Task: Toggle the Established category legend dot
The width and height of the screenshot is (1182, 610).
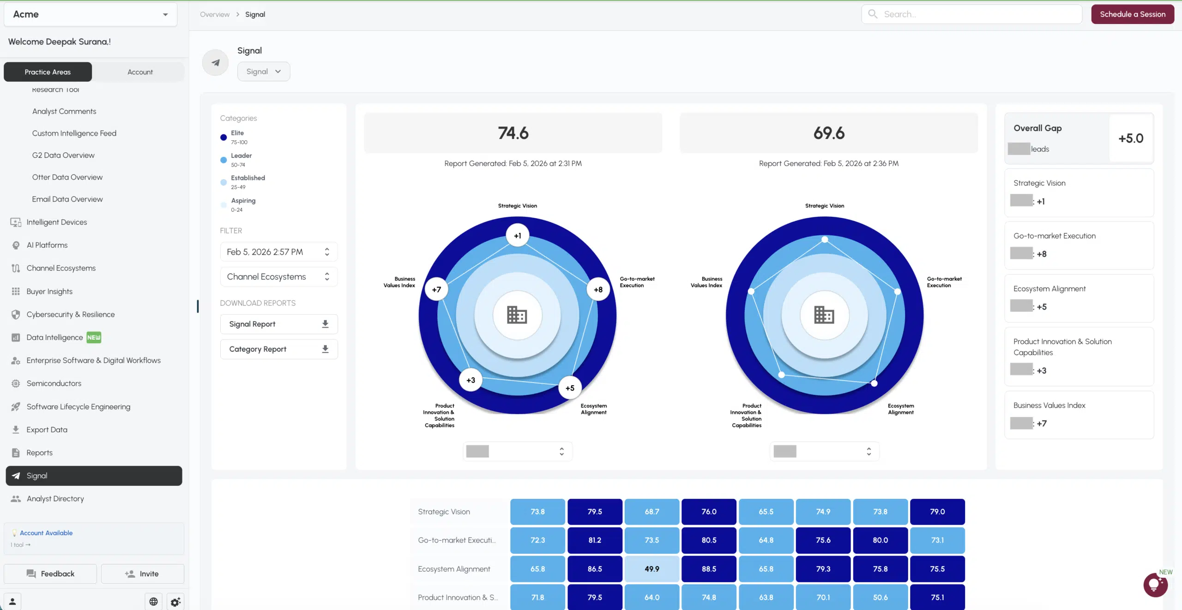Action: point(223,182)
